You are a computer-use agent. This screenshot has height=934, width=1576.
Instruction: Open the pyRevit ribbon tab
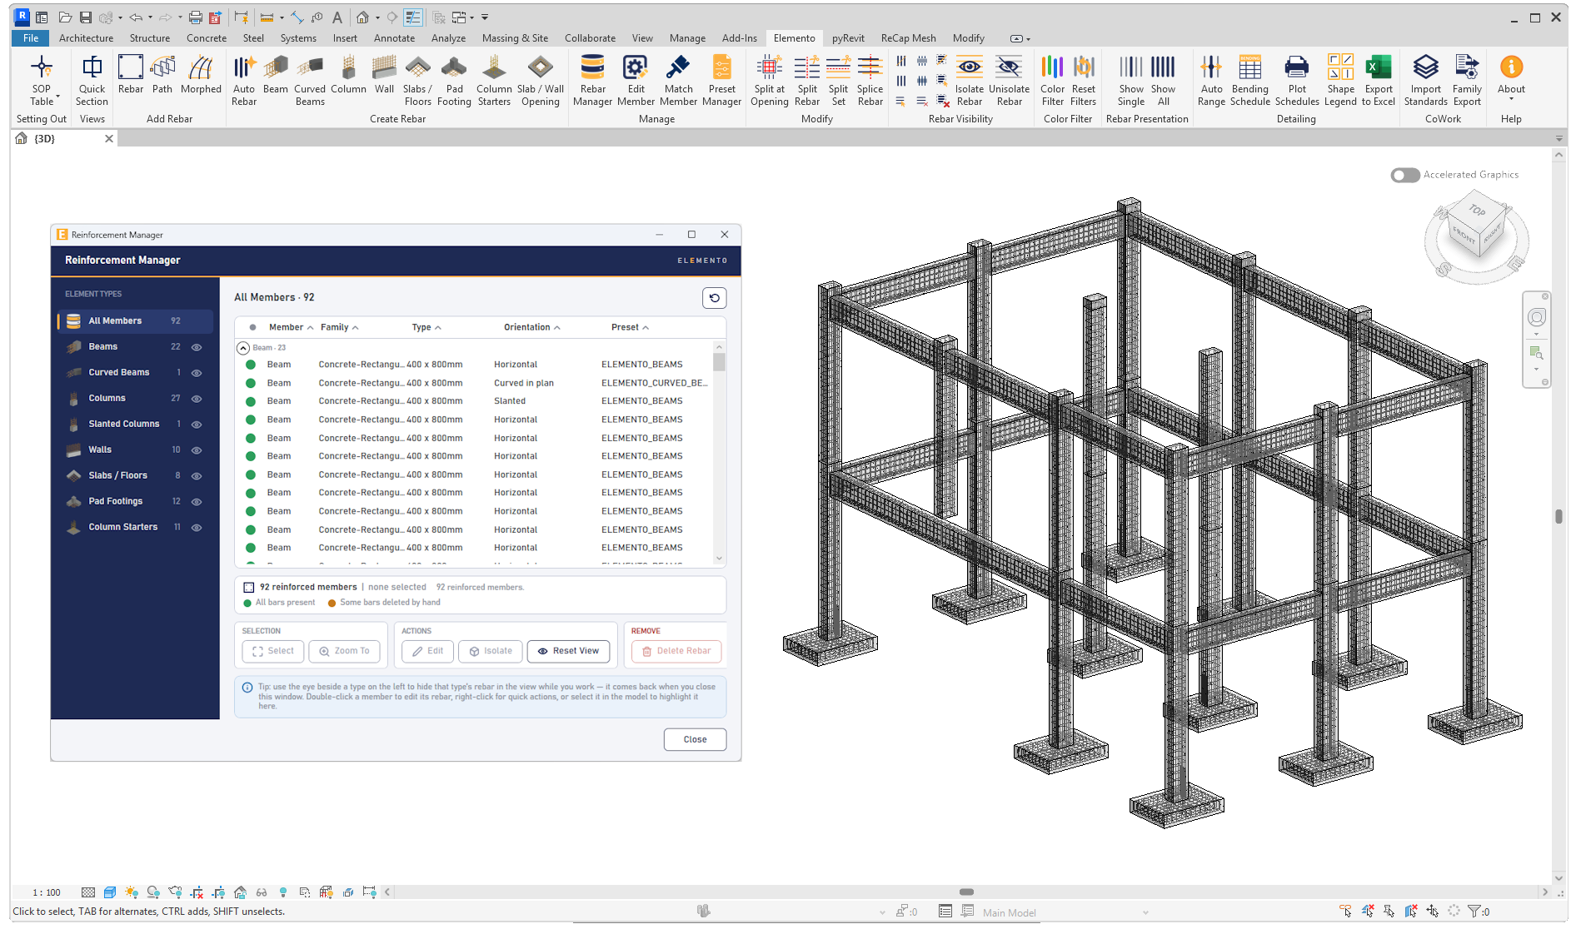(x=848, y=38)
